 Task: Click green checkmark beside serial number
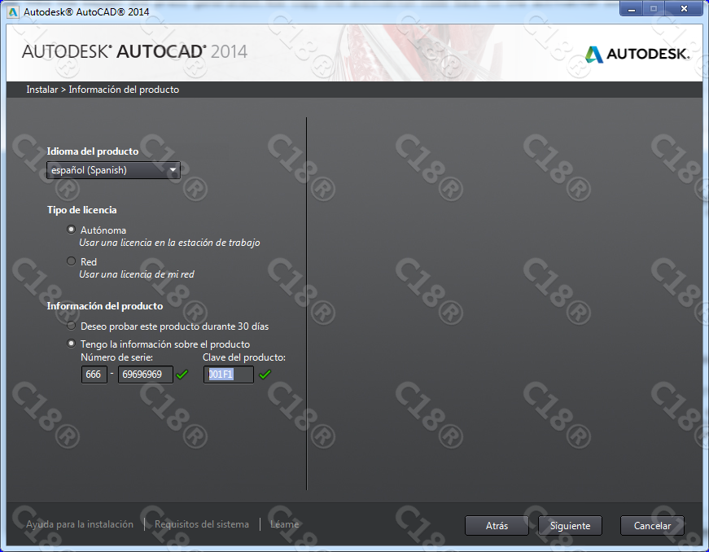182,375
